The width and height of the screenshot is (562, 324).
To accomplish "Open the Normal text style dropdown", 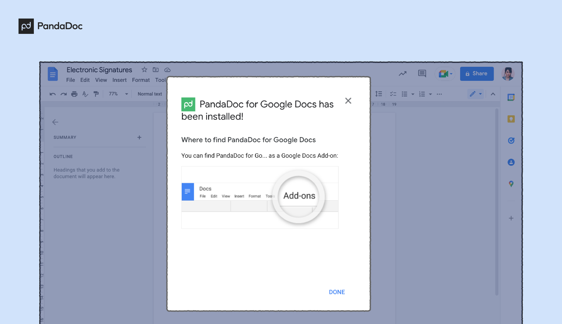I will point(150,94).
